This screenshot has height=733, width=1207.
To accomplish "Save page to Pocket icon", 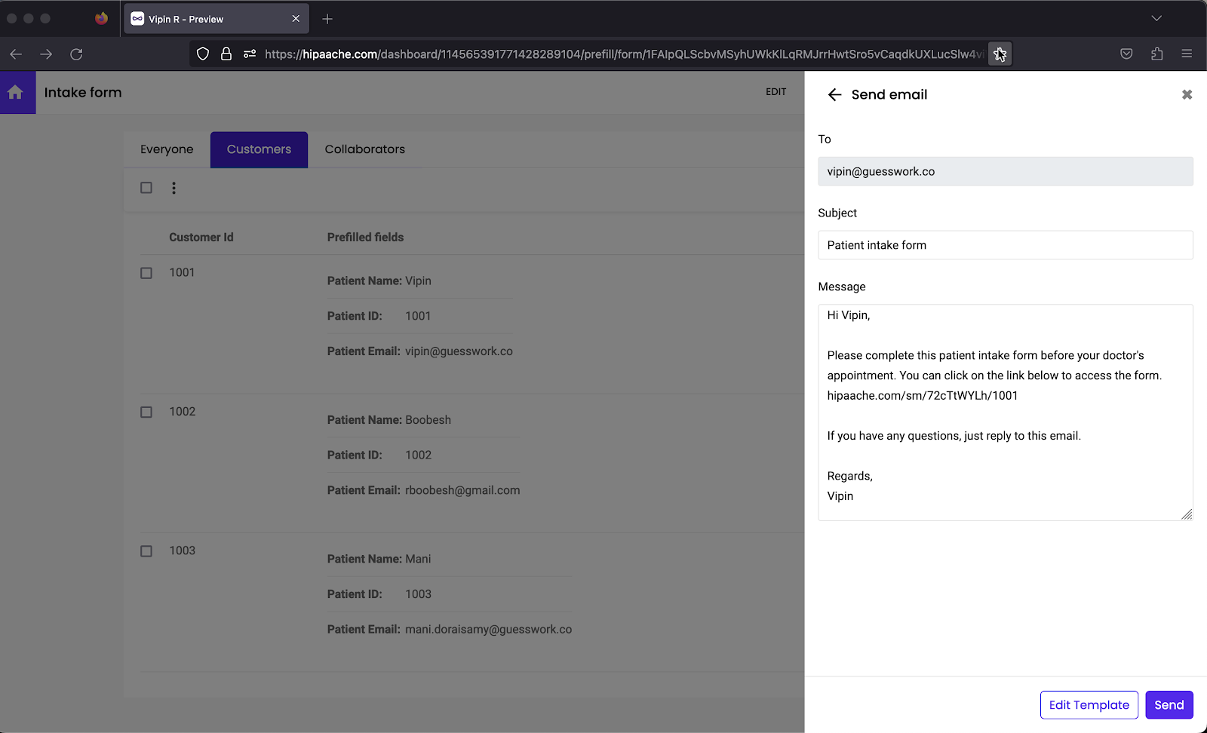I will pos(1126,54).
